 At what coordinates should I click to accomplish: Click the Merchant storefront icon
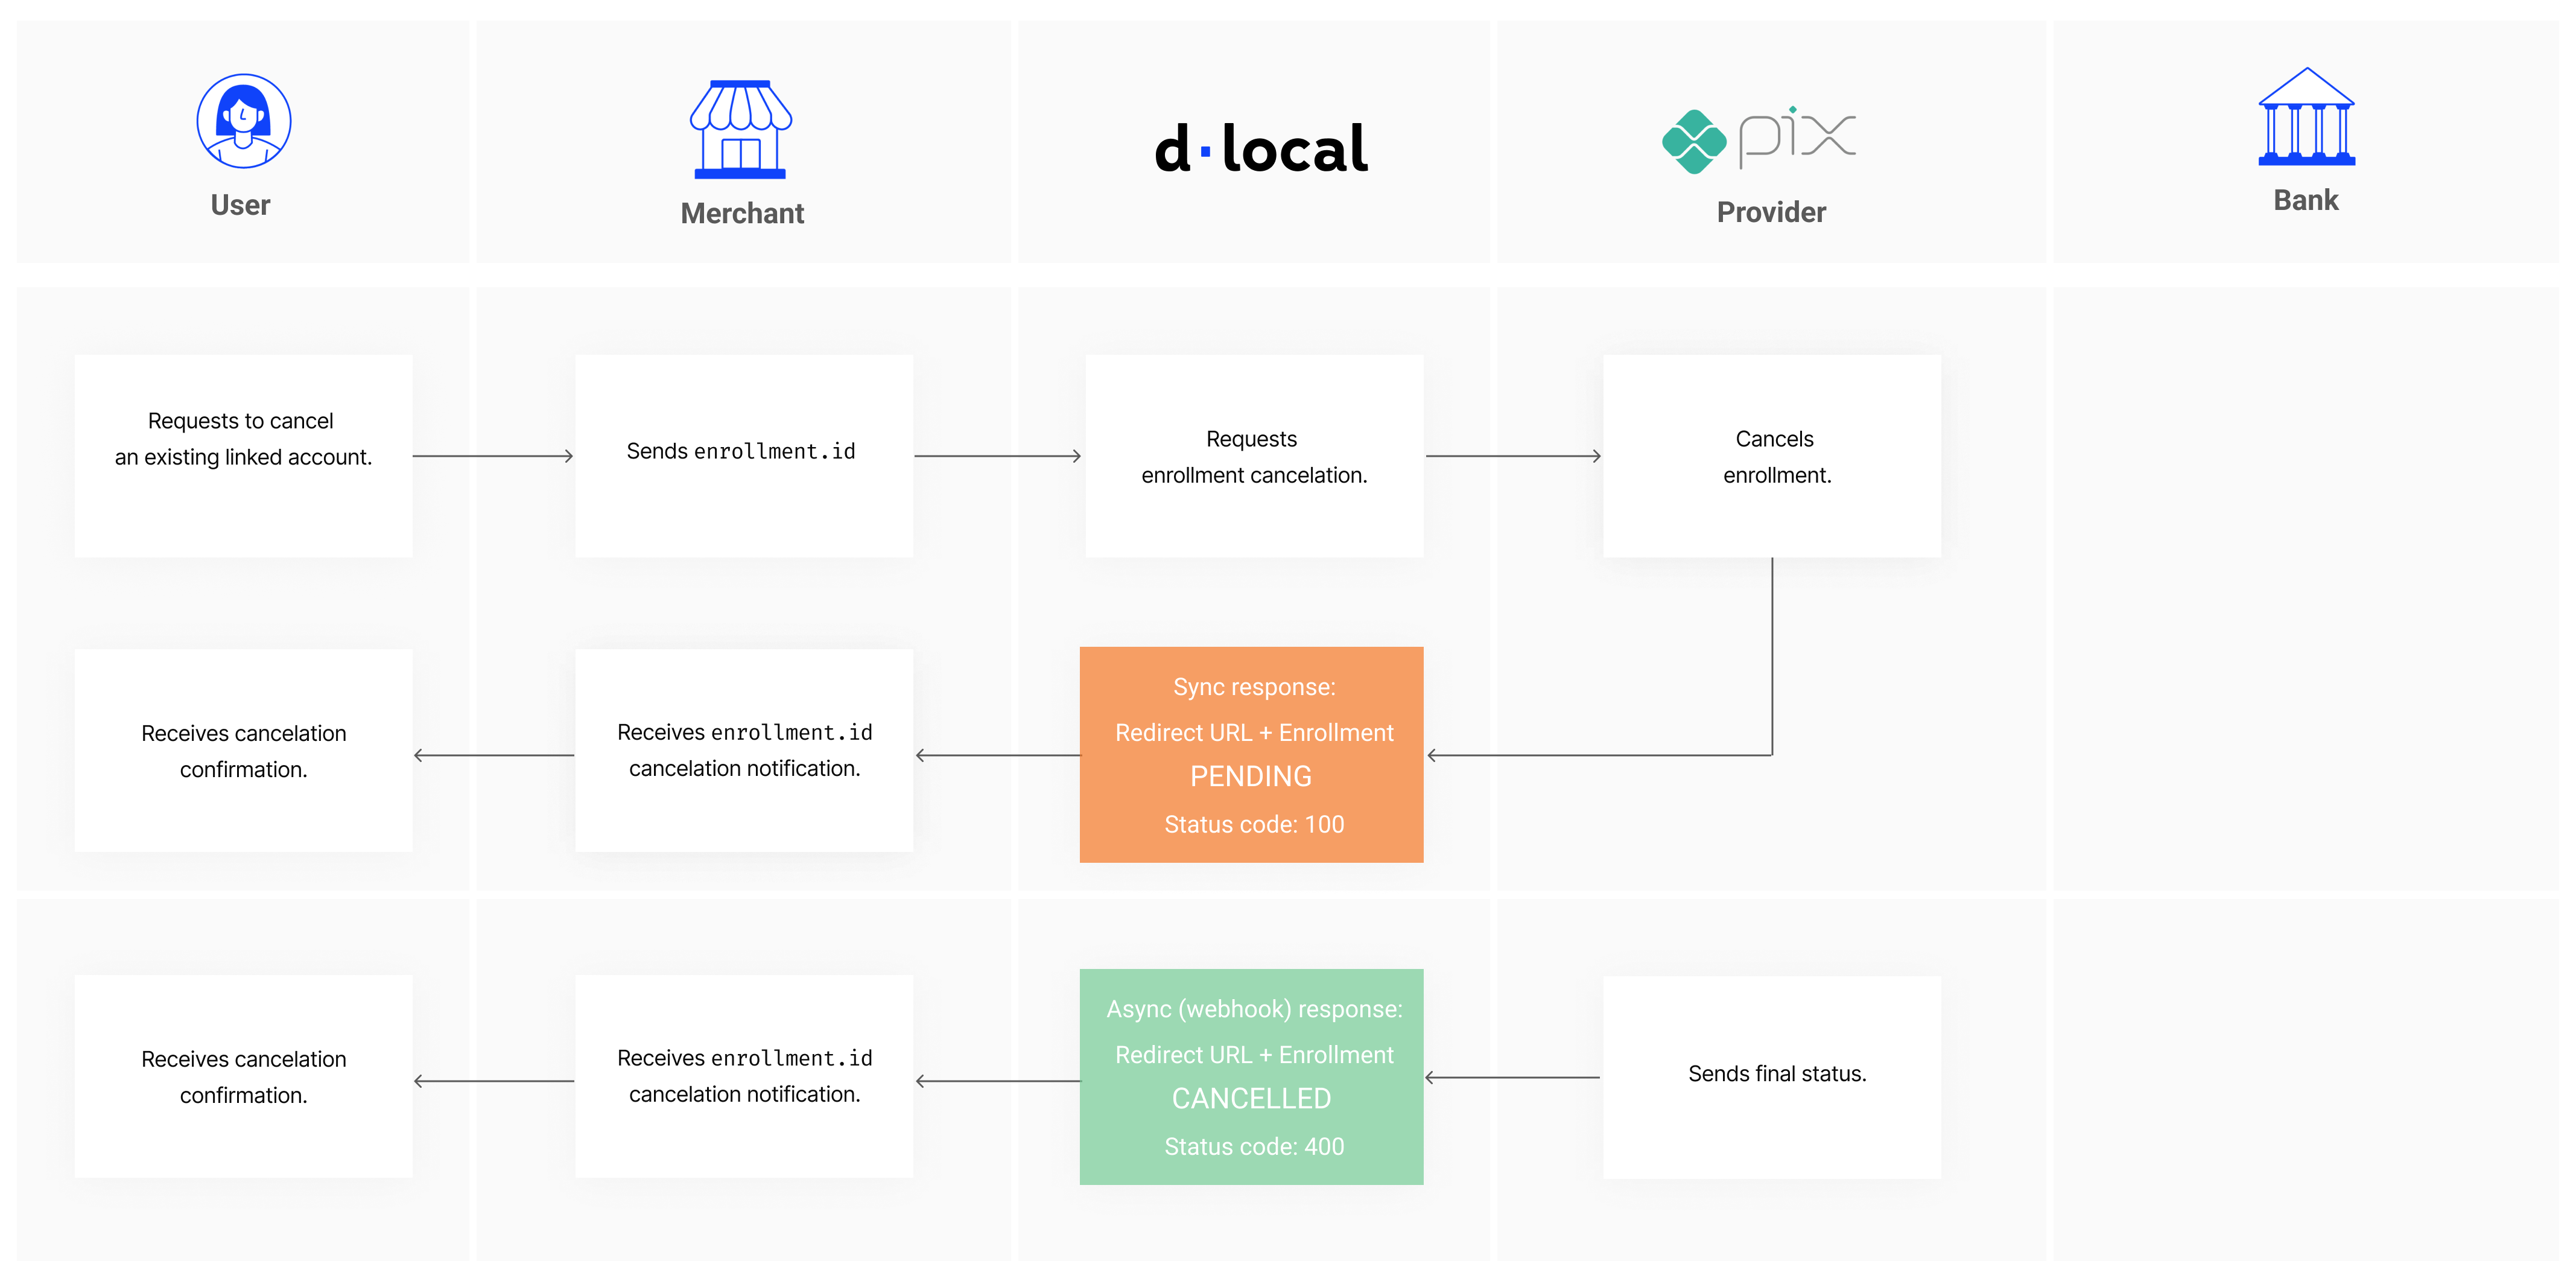(x=740, y=129)
